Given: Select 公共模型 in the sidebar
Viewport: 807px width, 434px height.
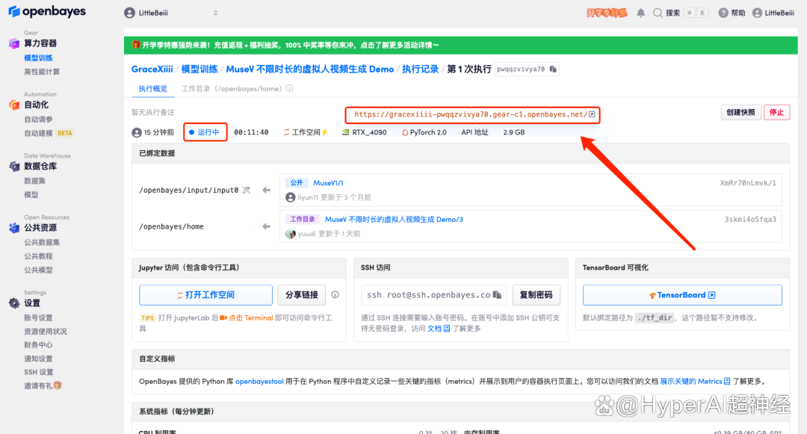Looking at the screenshot, I should (x=38, y=270).
